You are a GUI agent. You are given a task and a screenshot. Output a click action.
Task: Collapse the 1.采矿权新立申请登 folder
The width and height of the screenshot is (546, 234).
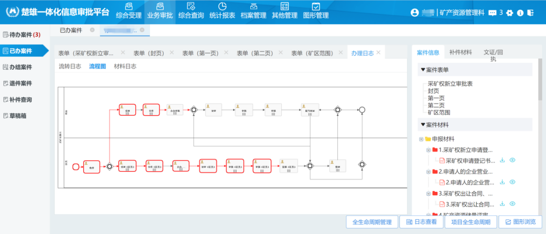(x=428, y=150)
